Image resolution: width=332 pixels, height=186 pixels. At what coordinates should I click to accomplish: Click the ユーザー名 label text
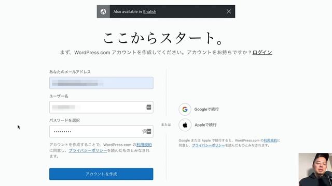[x=59, y=96]
